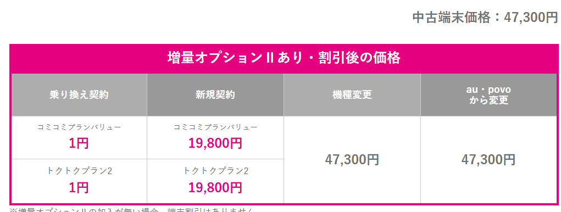Select the 機種変更 column header
The image size is (561, 212).
click(352, 94)
